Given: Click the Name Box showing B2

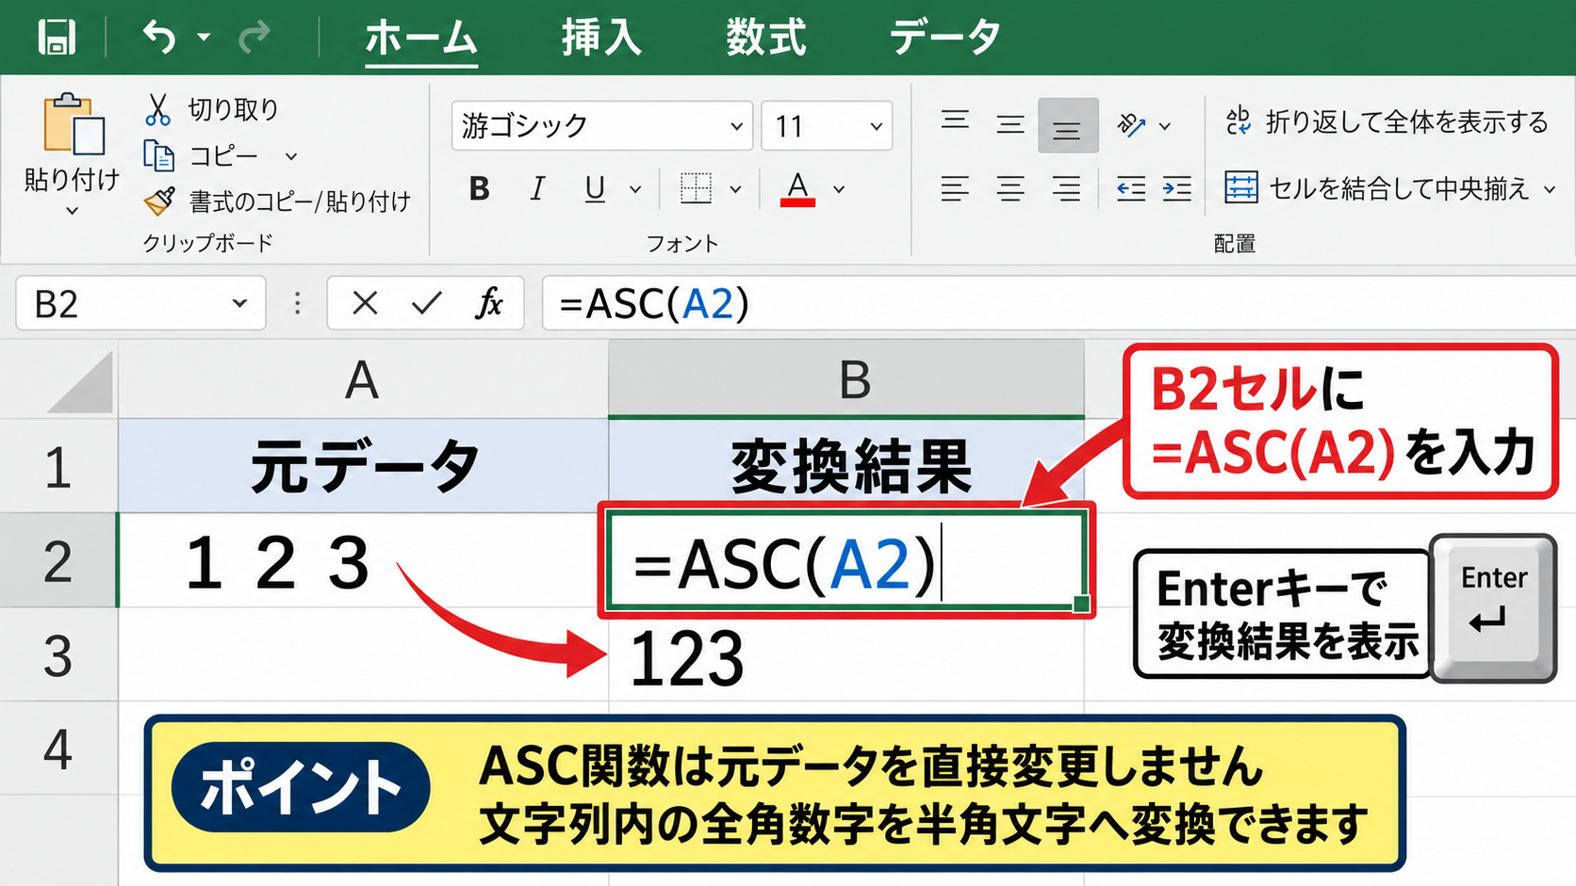Looking at the screenshot, I should [x=141, y=304].
